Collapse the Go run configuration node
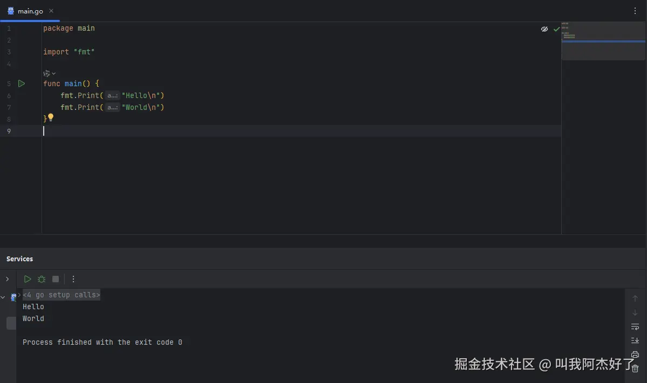The image size is (647, 383). (x=3, y=297)
